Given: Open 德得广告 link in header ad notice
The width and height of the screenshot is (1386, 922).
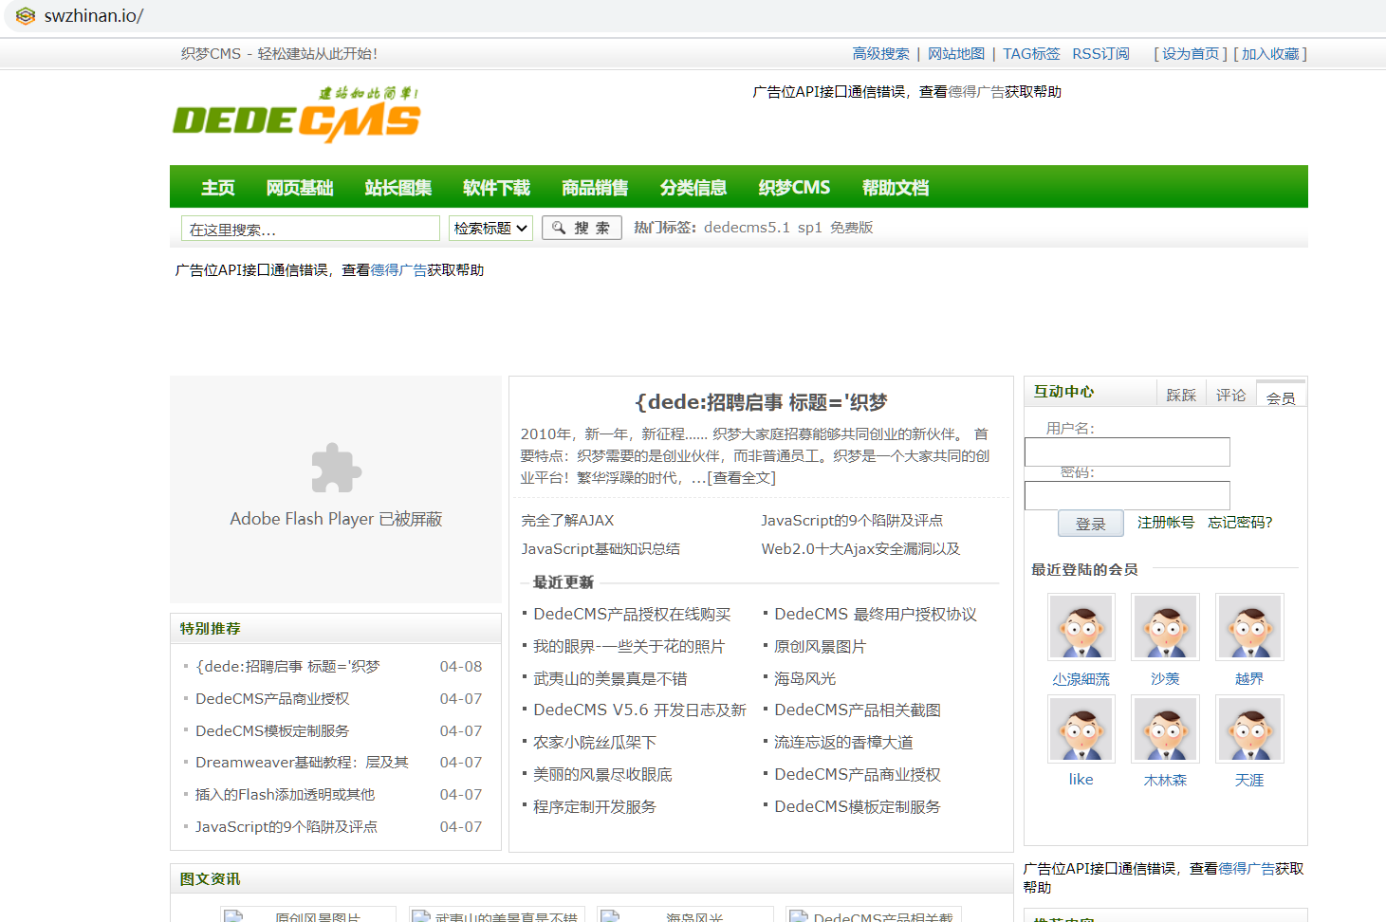Looking at the screenshot, I should click(x=976, y=92).
